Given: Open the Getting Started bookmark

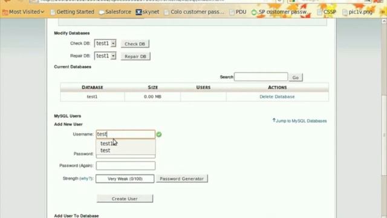Looking at the screenshot, I should (x=73, y=12).
